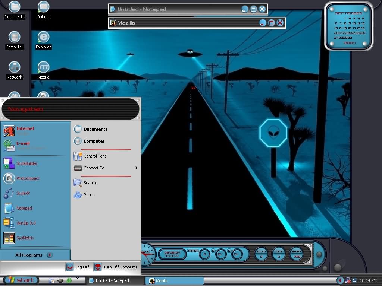Click the SEPTEMBER calendar widget header
Screen dimensions: 382x286
(348, 13)
